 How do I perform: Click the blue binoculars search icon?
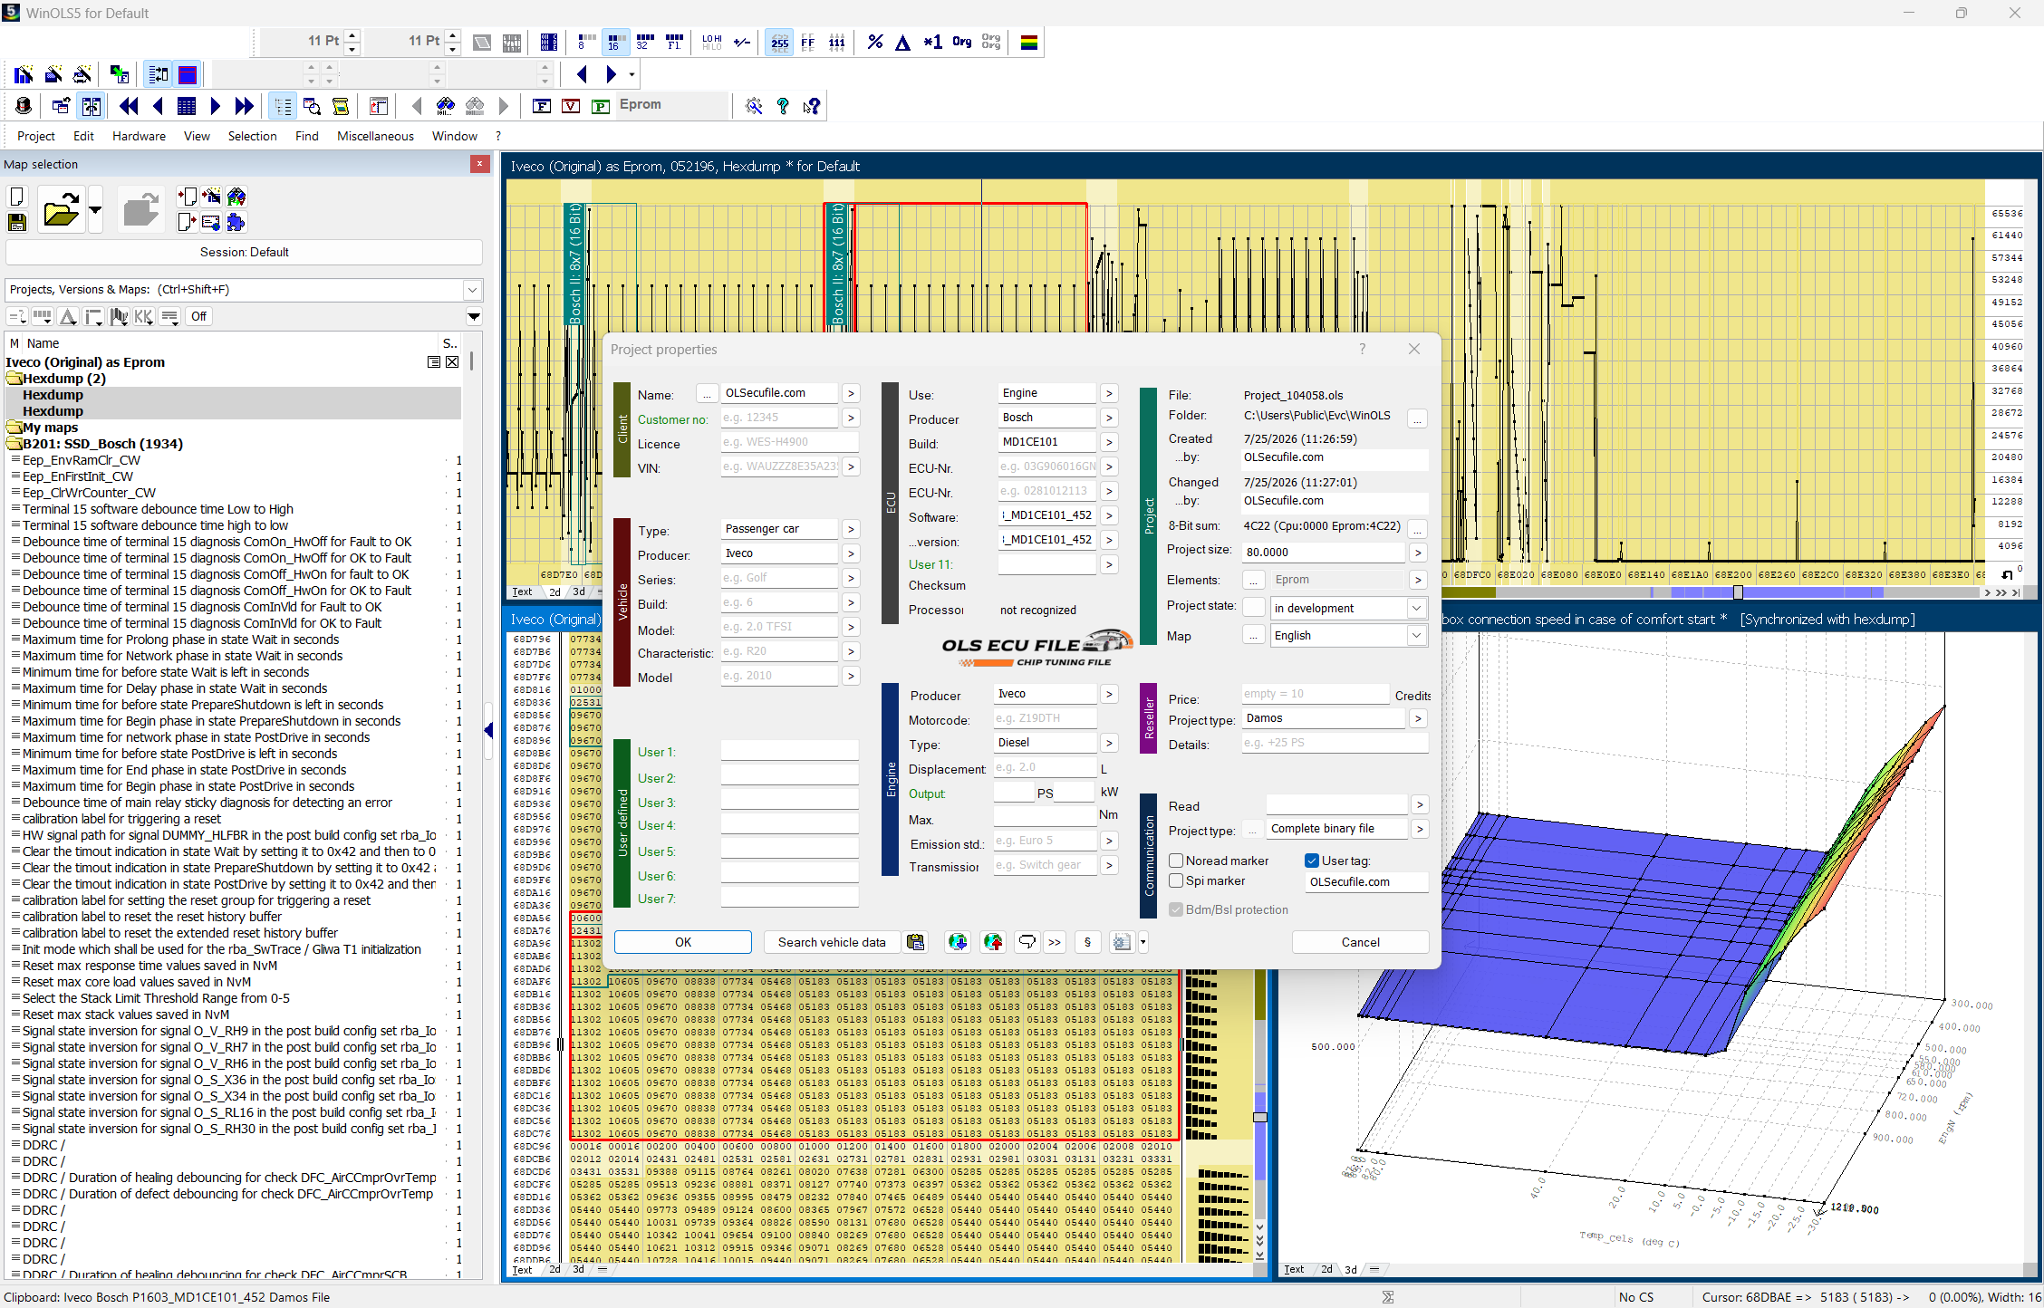pyautogui.click(x=445, y=106)
